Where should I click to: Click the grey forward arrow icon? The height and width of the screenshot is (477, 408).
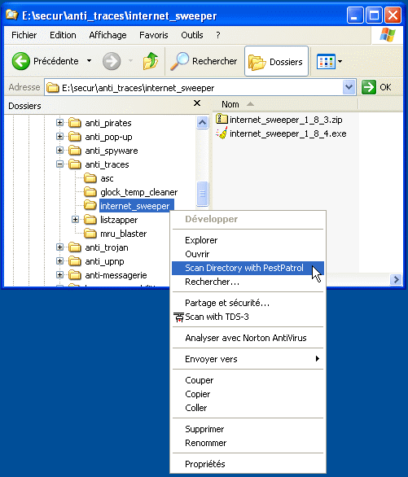point(111,61)
